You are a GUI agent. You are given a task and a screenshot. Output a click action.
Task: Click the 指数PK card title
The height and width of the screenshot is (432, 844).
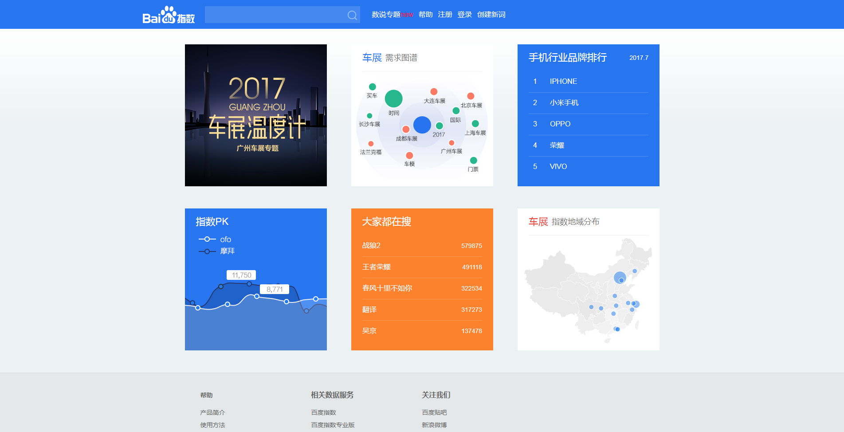212,222
